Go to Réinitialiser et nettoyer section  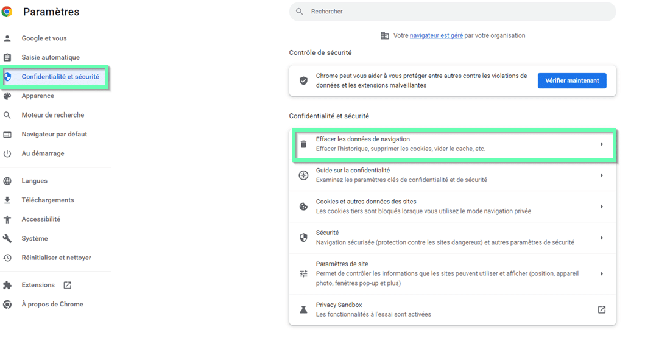coord(57,258)
